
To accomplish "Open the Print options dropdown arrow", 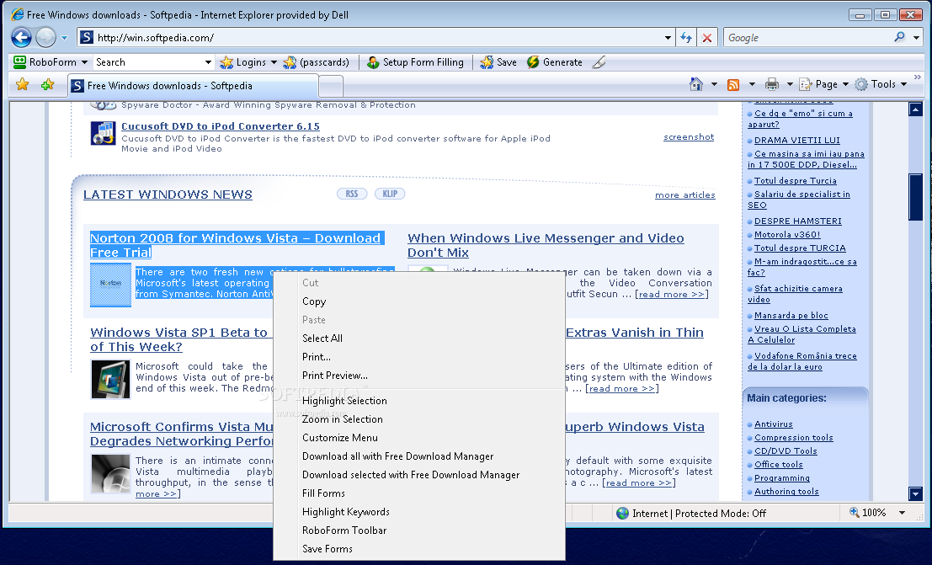I will [790, 84].
